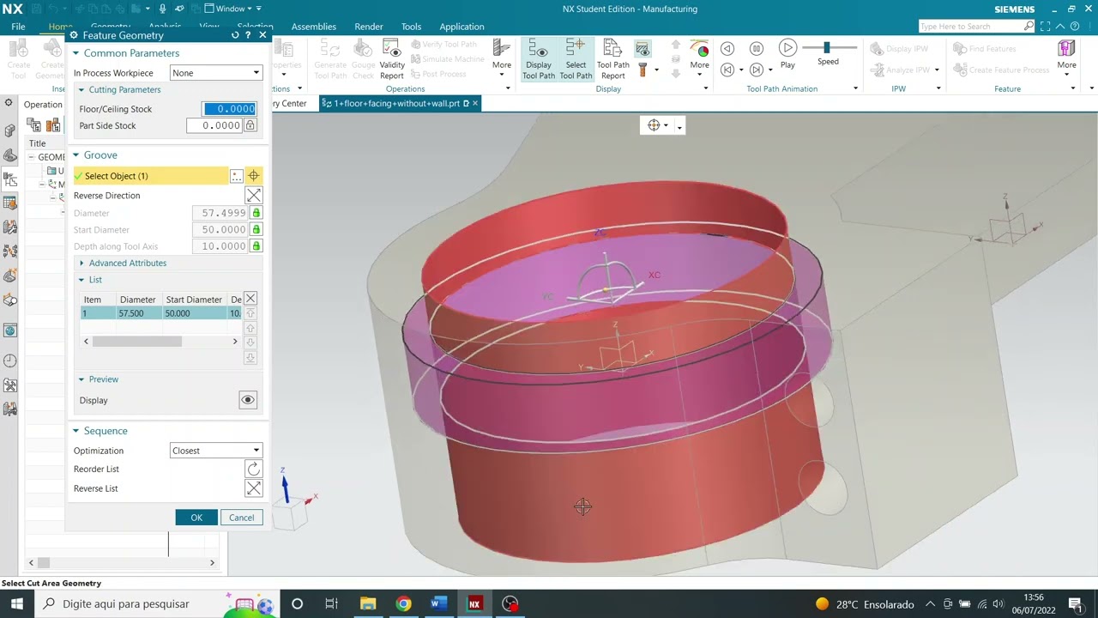Expand More in Operations group
1098x618 pixels.
coord(502,58)
